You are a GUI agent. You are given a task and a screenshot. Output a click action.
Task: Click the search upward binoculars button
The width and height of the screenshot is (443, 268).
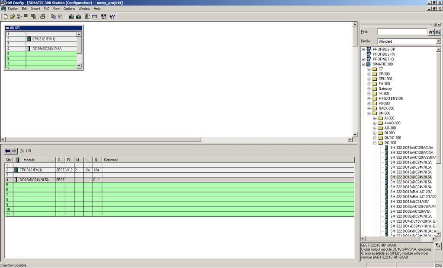(x=431, y=32)
